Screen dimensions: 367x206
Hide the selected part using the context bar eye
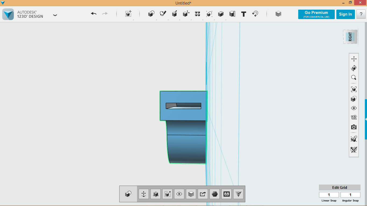point(179,194)
